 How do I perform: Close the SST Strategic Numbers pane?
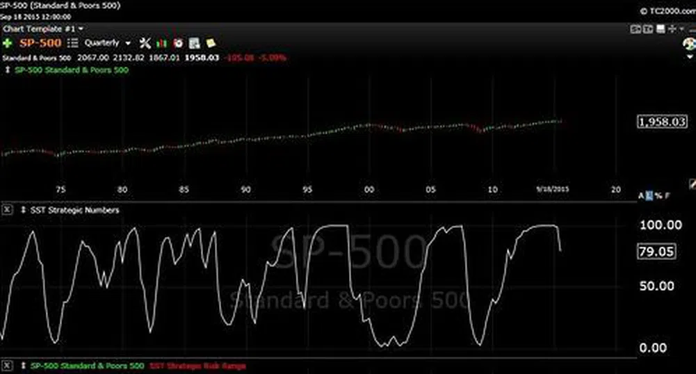pyautogui.click(x=8, y=210)
